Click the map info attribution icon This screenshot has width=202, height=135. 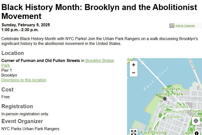[197, 133]
